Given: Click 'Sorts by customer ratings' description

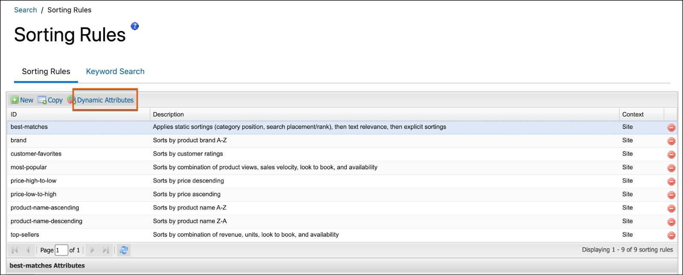Looking at the screenshot, I should [188, 154].
